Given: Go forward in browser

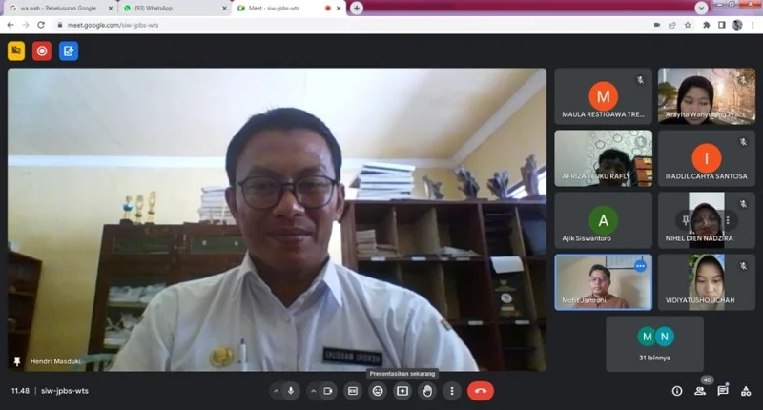Looking at the screenshot, I should pos(26,25).
